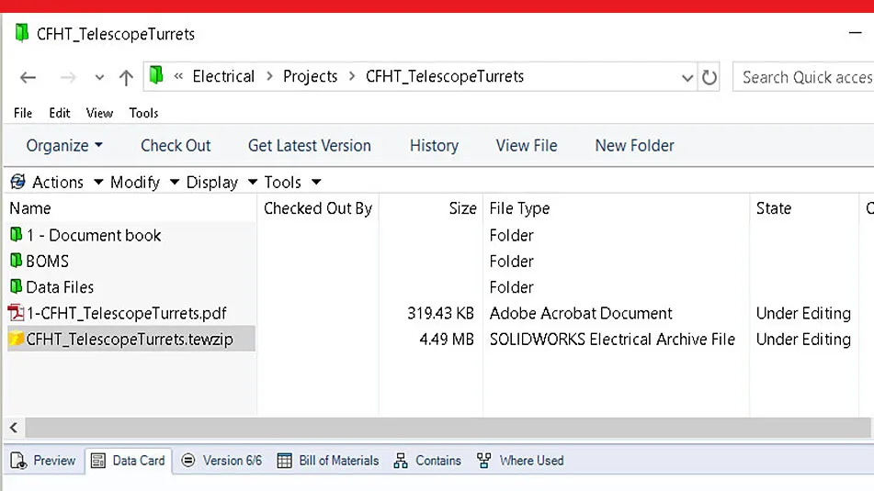
Task: Sort by File Type column header
Action: (x=519, y=208)
